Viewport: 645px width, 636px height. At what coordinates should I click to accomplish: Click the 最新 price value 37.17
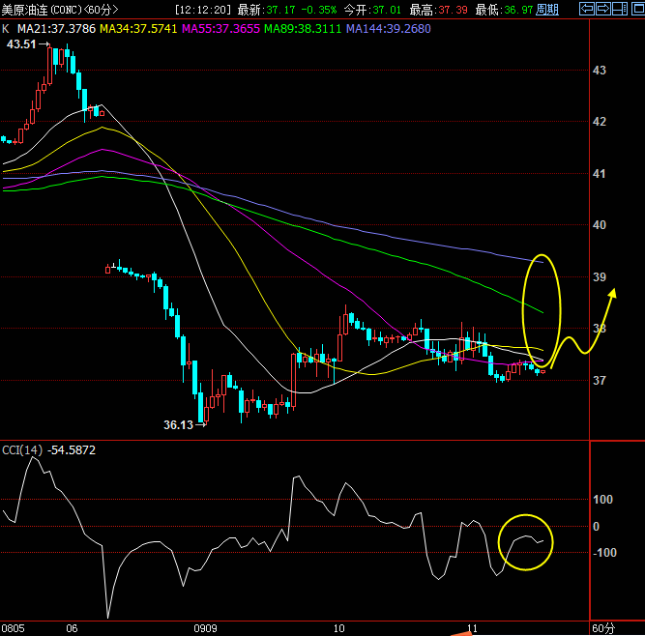(x=280, y=10)
